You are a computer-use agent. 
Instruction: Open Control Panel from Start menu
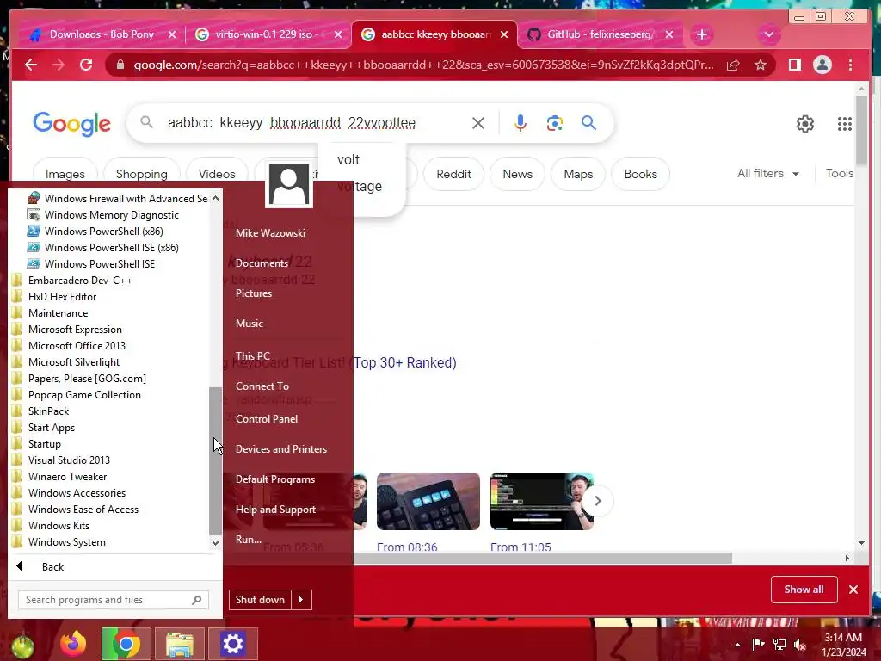[x=267, y=419]
